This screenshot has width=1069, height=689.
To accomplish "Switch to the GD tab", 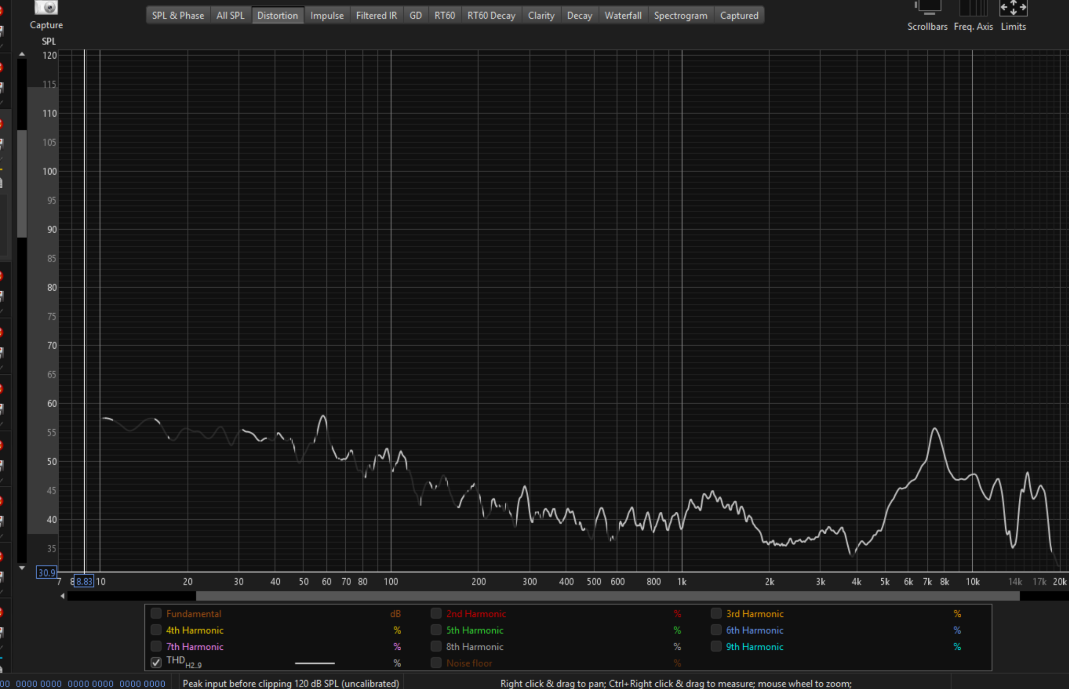I will (416, 15).
